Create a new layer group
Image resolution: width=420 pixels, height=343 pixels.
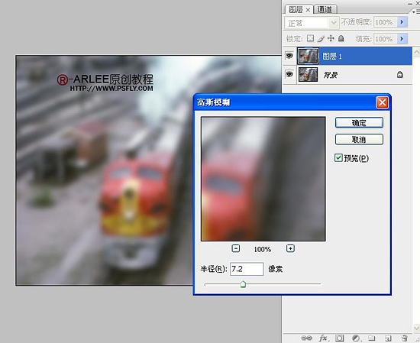[x=371, y=338]
